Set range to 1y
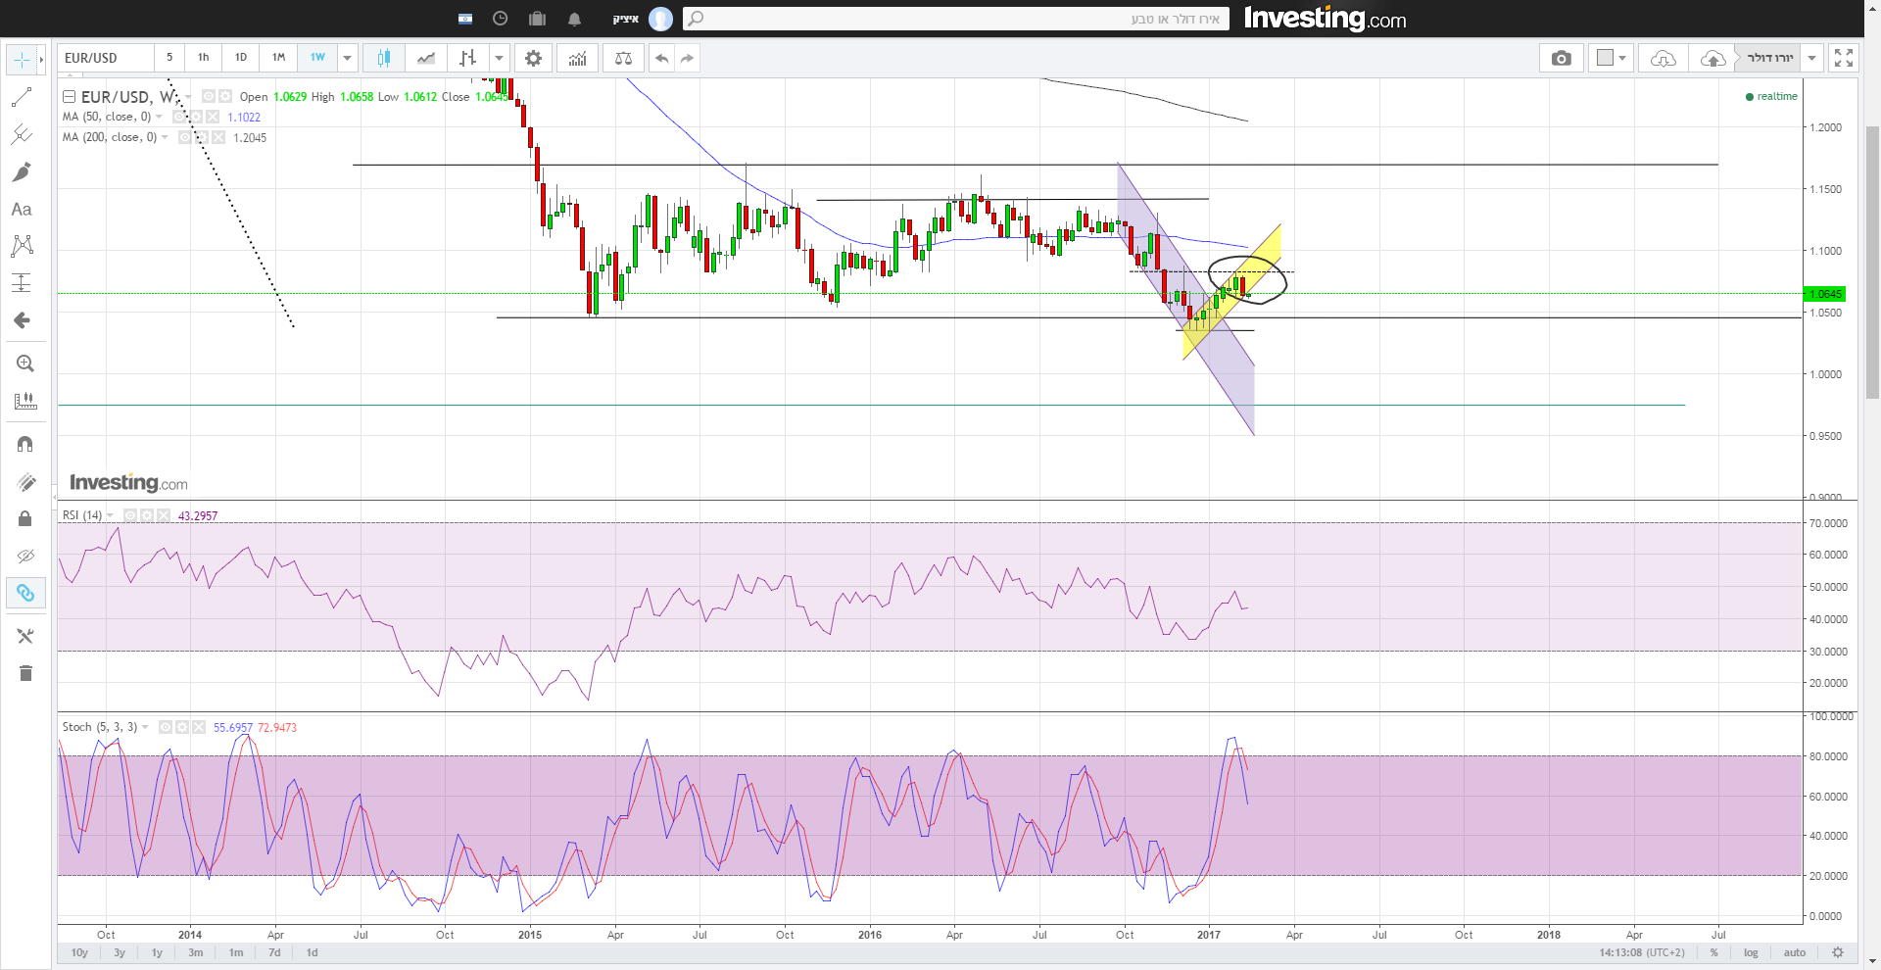This screenshot has width=1881, height=970. point(157,952)
